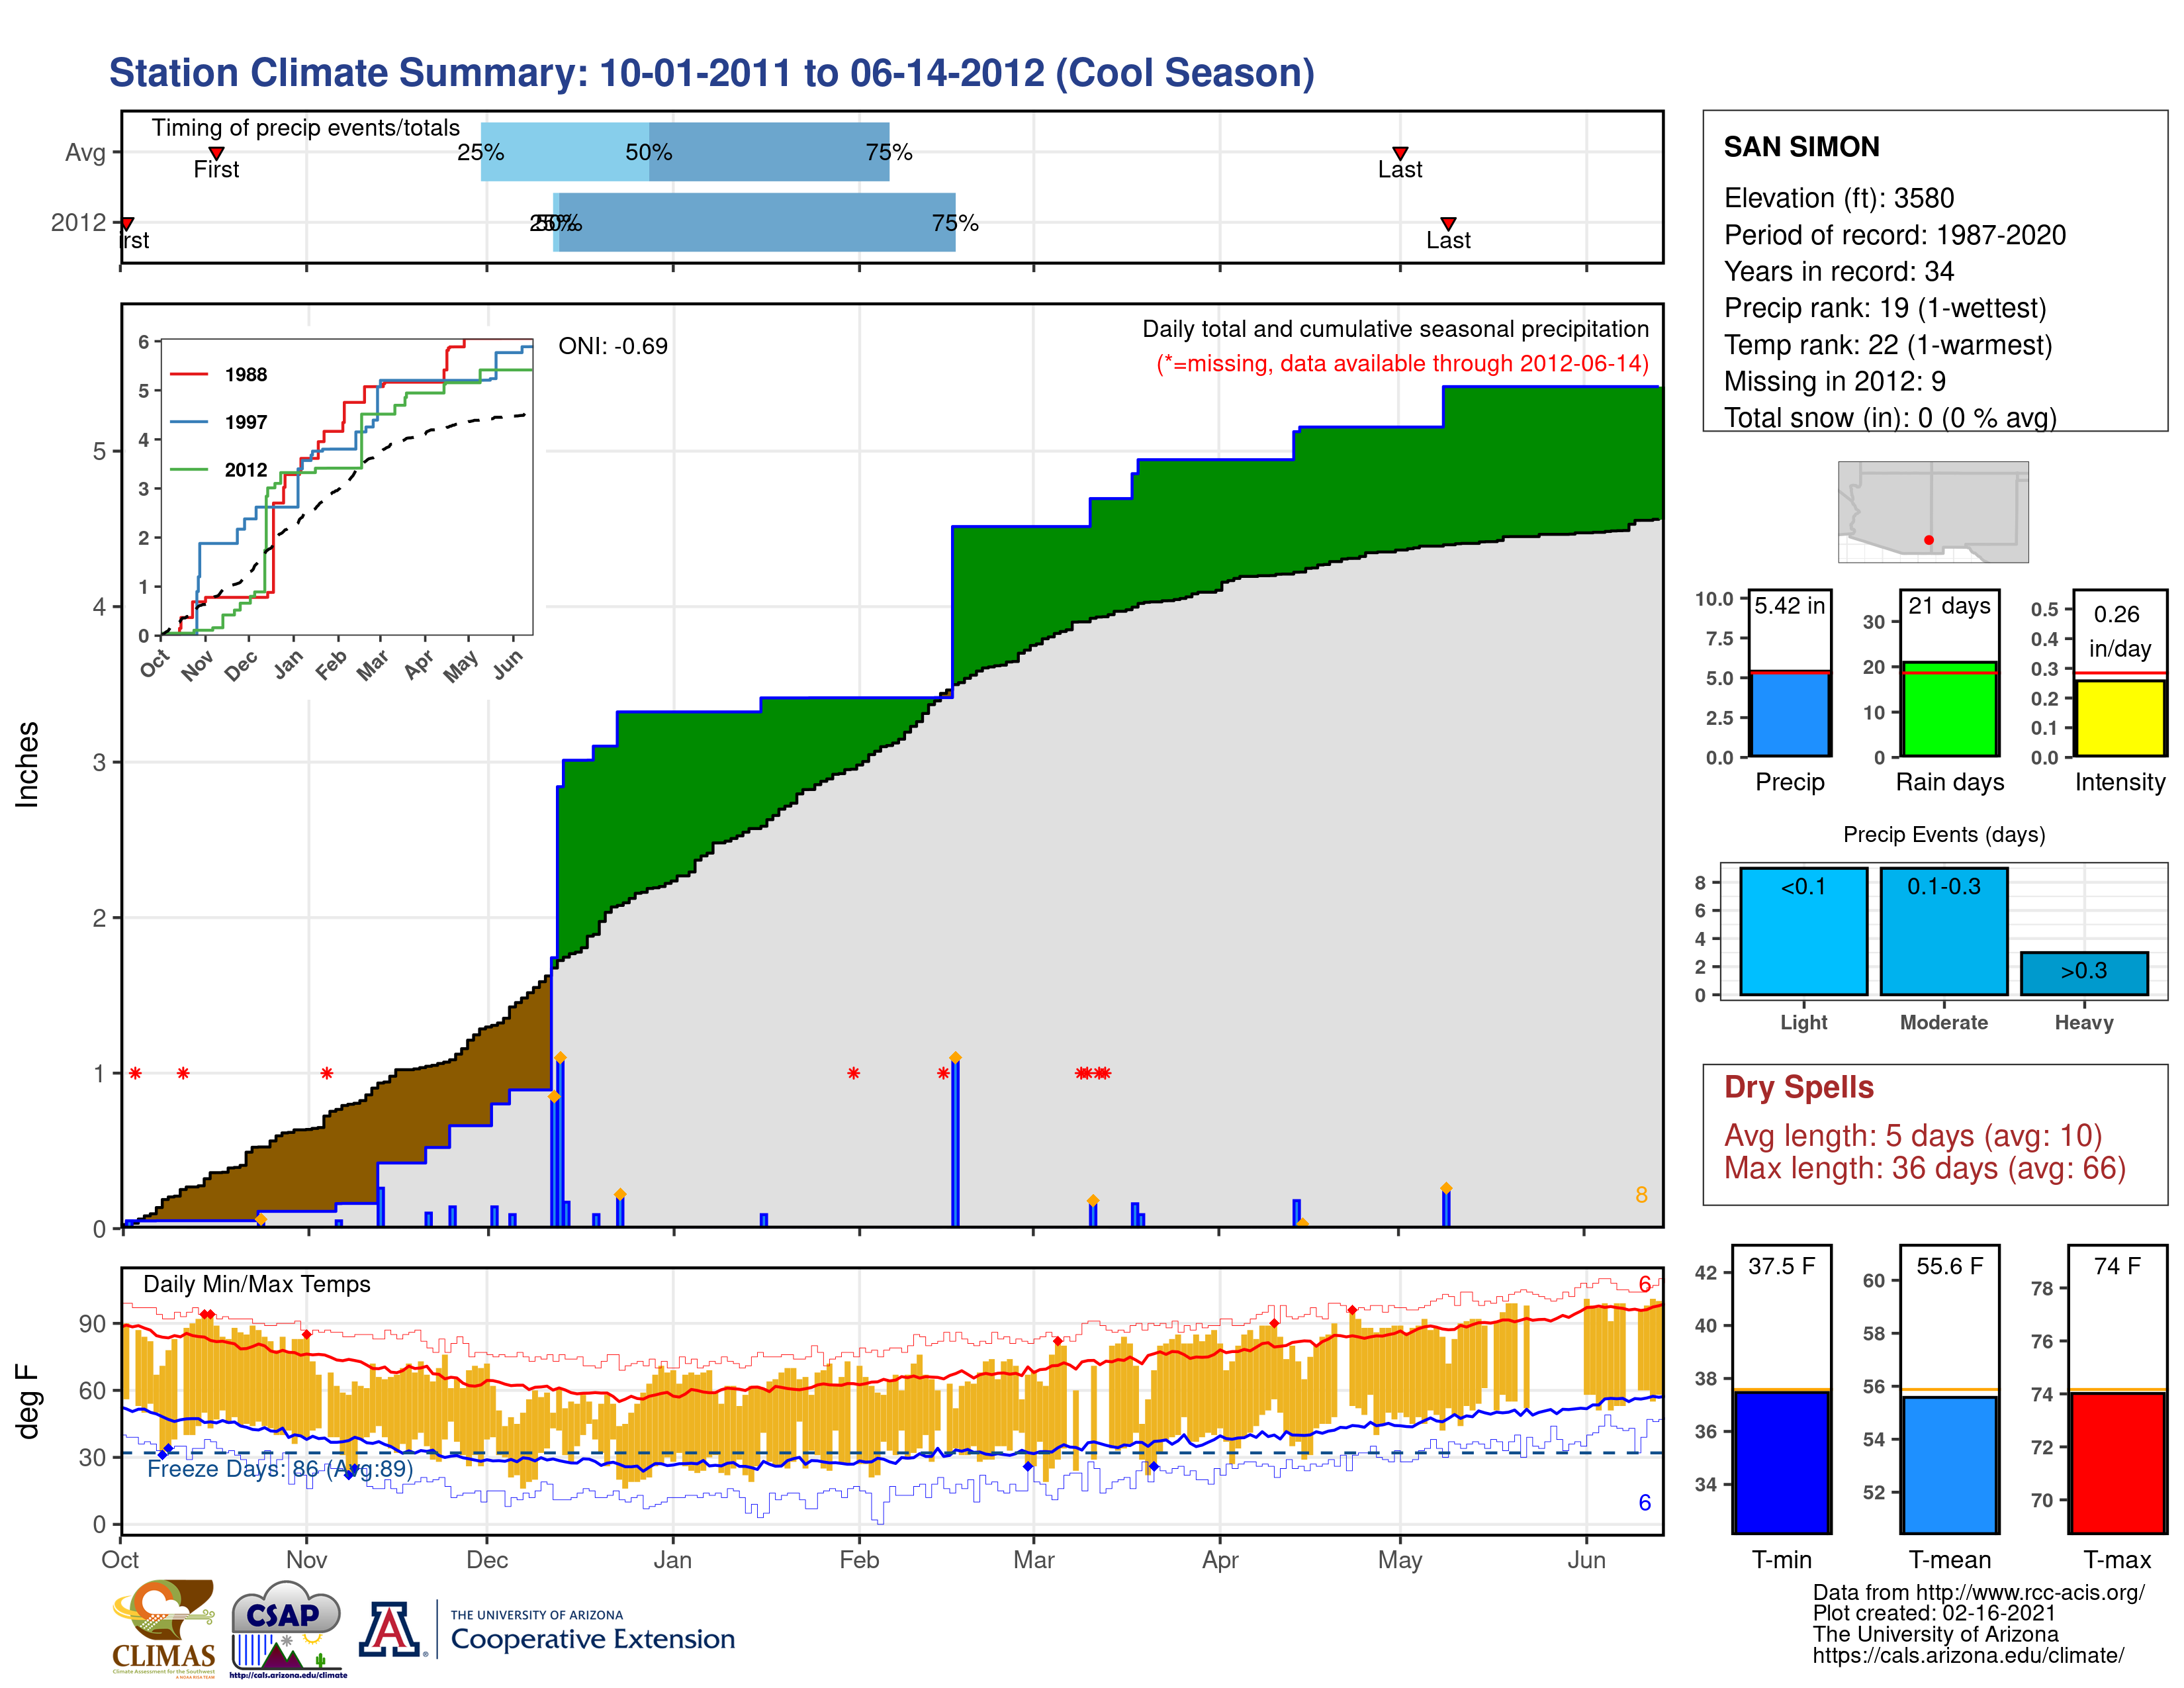Click the Avg 25%-50% light blue bar segment
Screen dimensions: 2184x1688
(x=565, y=152)
